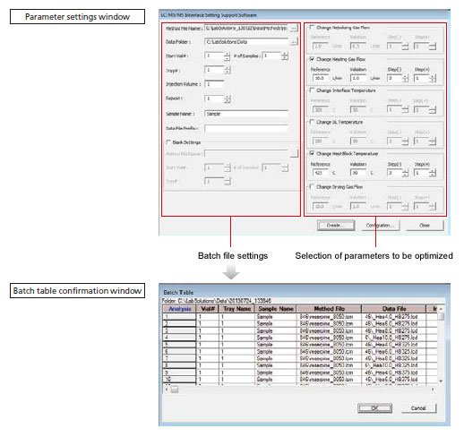The image size is (464, 437).
Task: Confirm the Batch Table with OK
Action: pyautogui.click(x=374, y=407)
